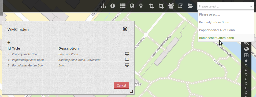256x97 pixels.
Task: Close the WMC laden dialog
Action: [x=125, y=29]
